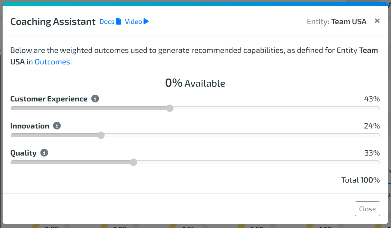Screen dimensions: 391x228
Task: Click the unfilled Quality slider track
Action: (x=254, y=162)
